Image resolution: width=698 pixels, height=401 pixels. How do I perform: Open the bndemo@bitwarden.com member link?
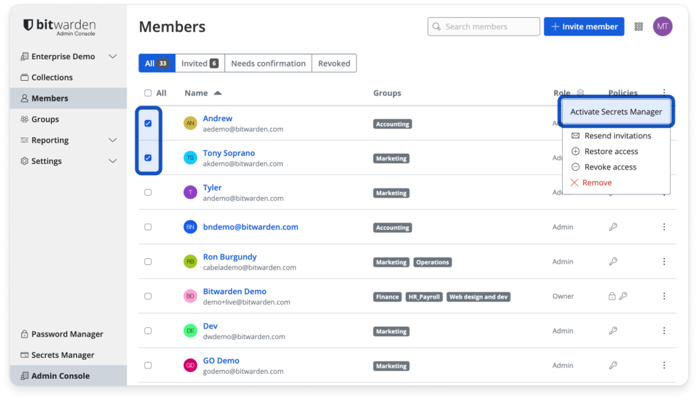tap(250, 227)
